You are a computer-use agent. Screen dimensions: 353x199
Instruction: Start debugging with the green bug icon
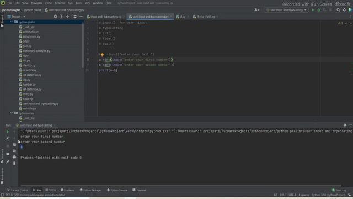coord(319,10)
